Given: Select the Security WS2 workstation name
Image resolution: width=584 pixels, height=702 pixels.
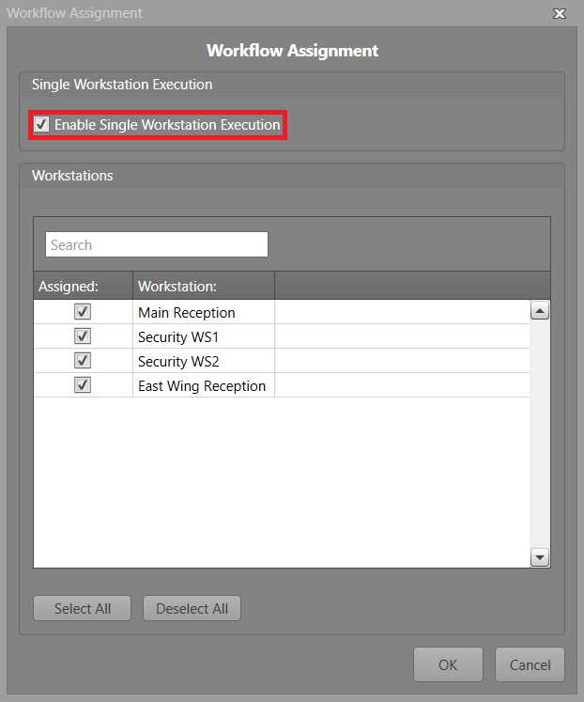Looking at the screenshot, I should coord(178,361).
